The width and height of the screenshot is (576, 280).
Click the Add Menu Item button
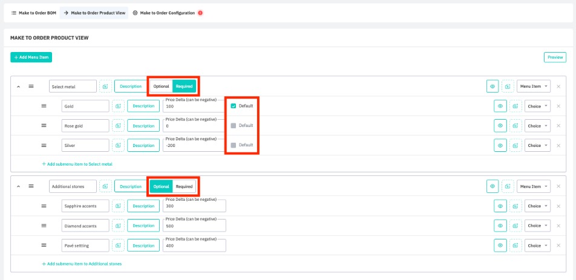31,57
